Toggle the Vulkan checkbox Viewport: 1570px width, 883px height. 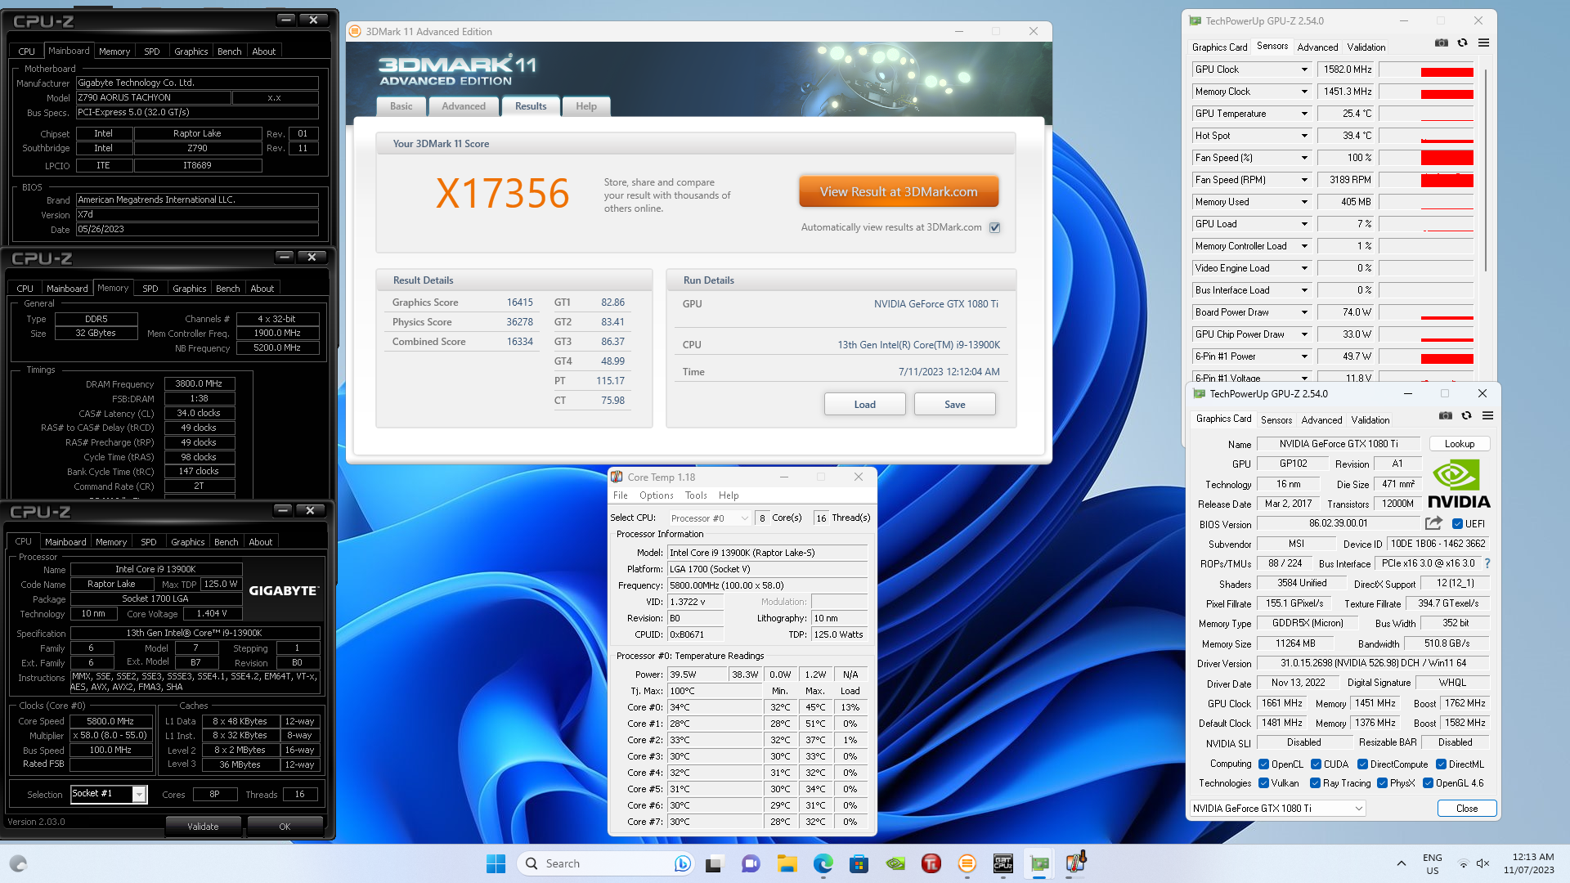pyautogui.click(x=1263, y=783)
